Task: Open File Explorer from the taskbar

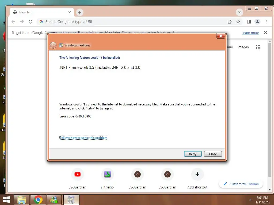Action: tap(22, 200)
